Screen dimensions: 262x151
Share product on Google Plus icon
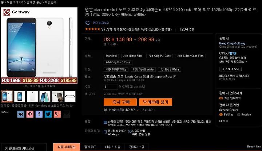57,114
